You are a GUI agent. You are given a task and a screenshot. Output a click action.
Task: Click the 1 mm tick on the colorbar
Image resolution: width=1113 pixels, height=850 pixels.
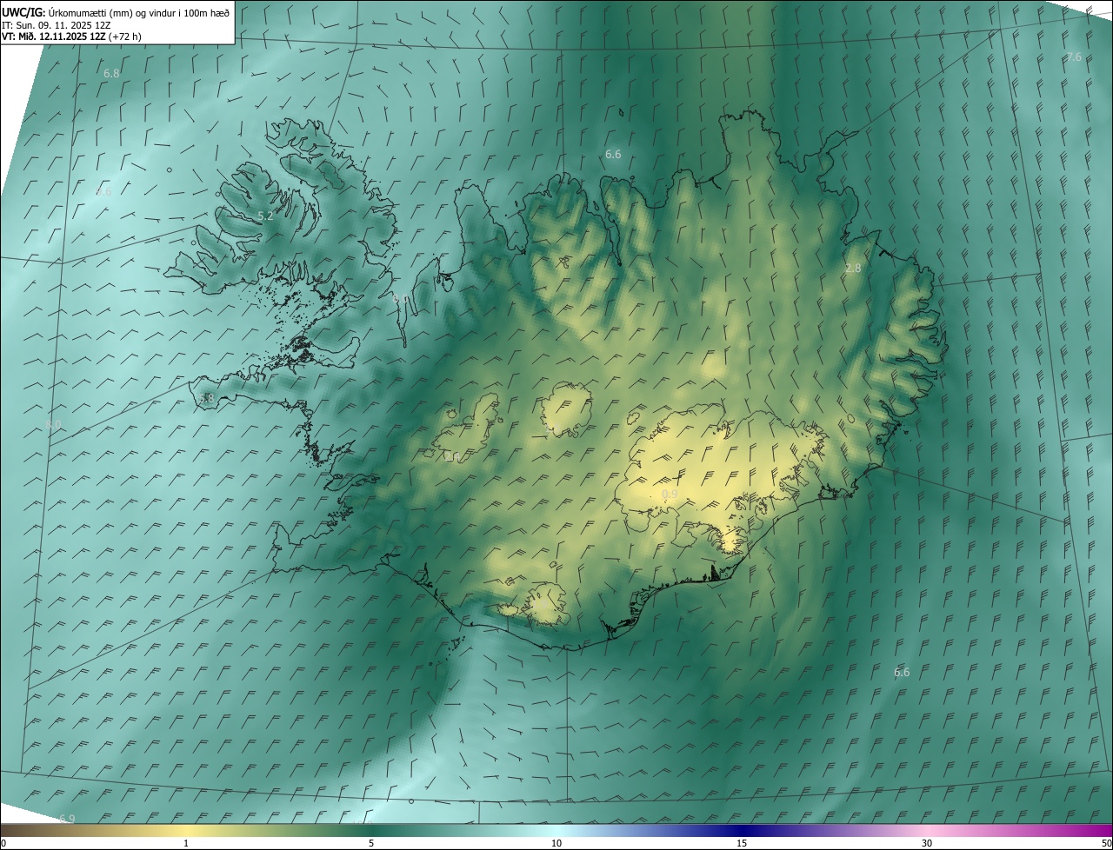pos(186,843)
